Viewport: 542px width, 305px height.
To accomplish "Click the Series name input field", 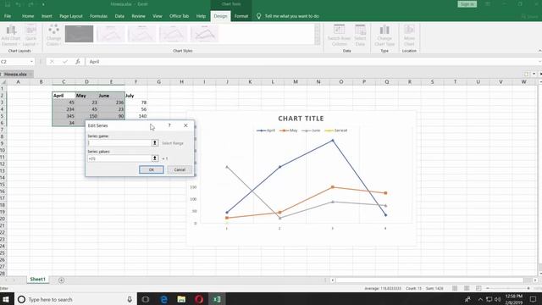I will [x=119, y=143].
